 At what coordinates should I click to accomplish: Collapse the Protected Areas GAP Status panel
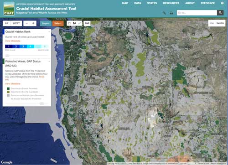[x=49, y=62]
